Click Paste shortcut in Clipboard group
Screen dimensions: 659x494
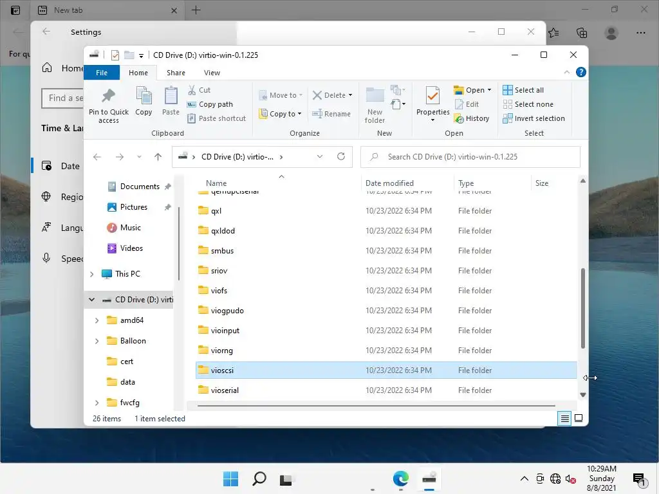pos(216,118)
